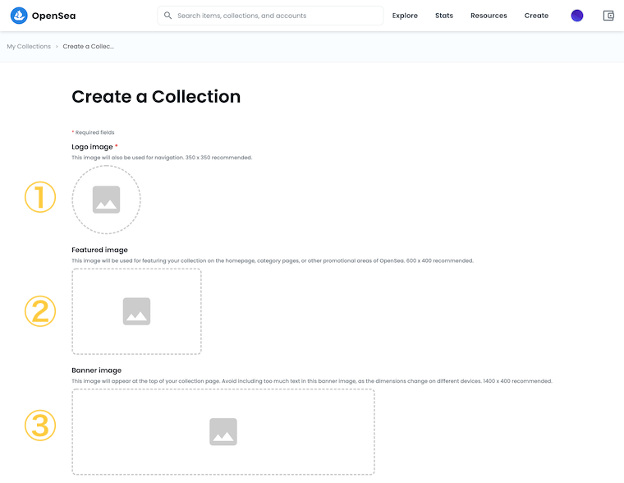Click the Create a Collection breadcrumb item
Viewport: 624px width, 483px height.
coord(89,47)
